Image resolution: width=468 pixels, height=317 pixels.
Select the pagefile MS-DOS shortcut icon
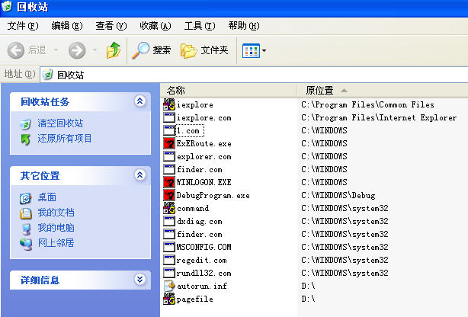click(x=169, y=299)
